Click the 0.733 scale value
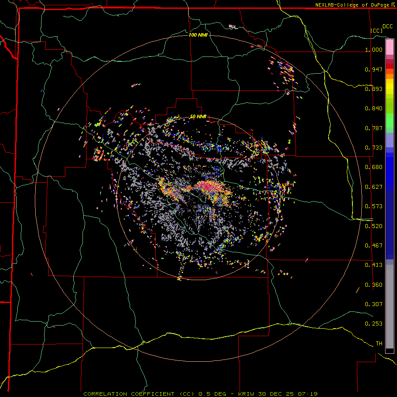The height and width of the screenshot is (397, 397). click(x=374, y=148)
